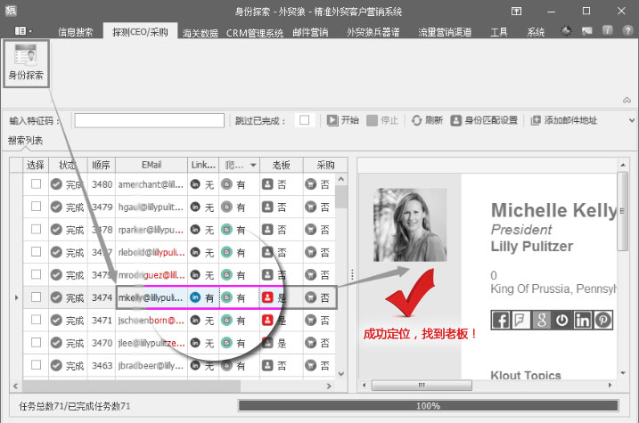Open the filter dropdown on third column header
Image resolution: width=639 pixels, height=423 pixels.
[253, 165]
